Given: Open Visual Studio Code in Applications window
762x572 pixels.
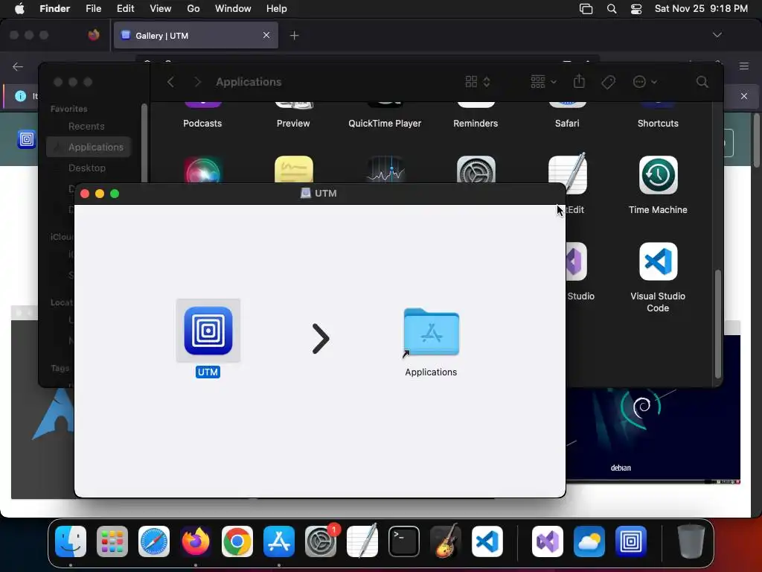Looking at the screenshot, I should point(658,261).
